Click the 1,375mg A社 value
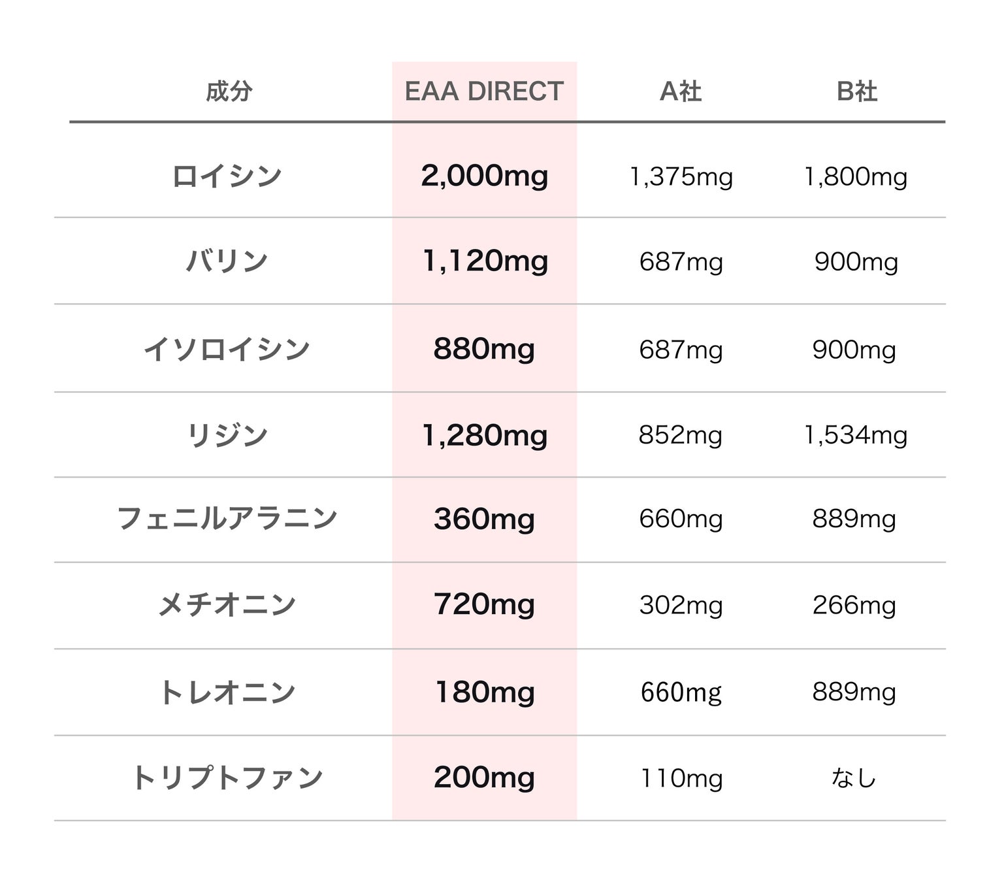 click(x=681, y=177)
